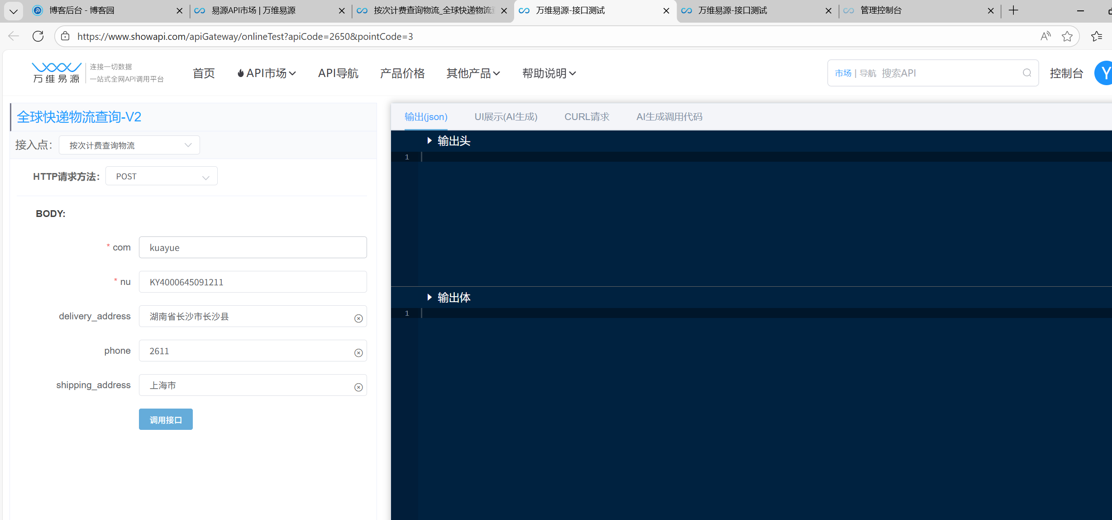Viewport: 1112px width, 520px height.
Task: Click the 万维易源 logo
Action: 57,73
